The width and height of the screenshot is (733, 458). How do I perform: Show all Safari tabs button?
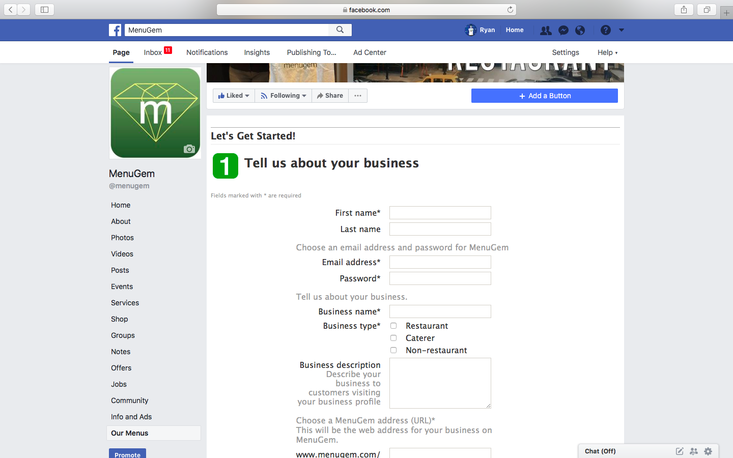click(707, 10)
